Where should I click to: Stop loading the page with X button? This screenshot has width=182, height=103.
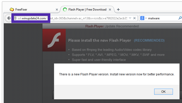(x=134, y=18)
